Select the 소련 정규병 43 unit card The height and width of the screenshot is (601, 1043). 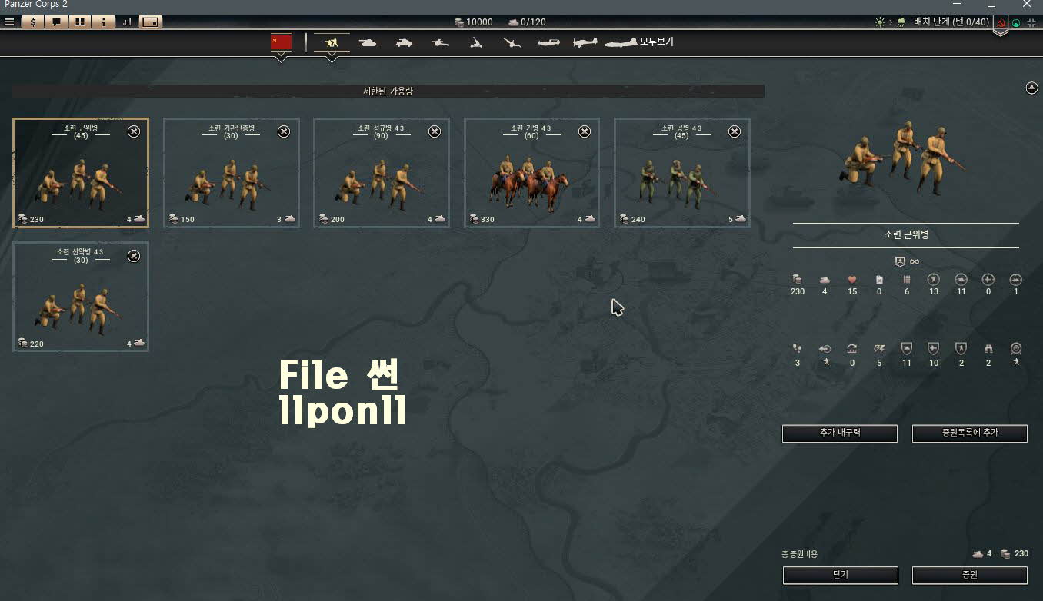tap(382, 173)
